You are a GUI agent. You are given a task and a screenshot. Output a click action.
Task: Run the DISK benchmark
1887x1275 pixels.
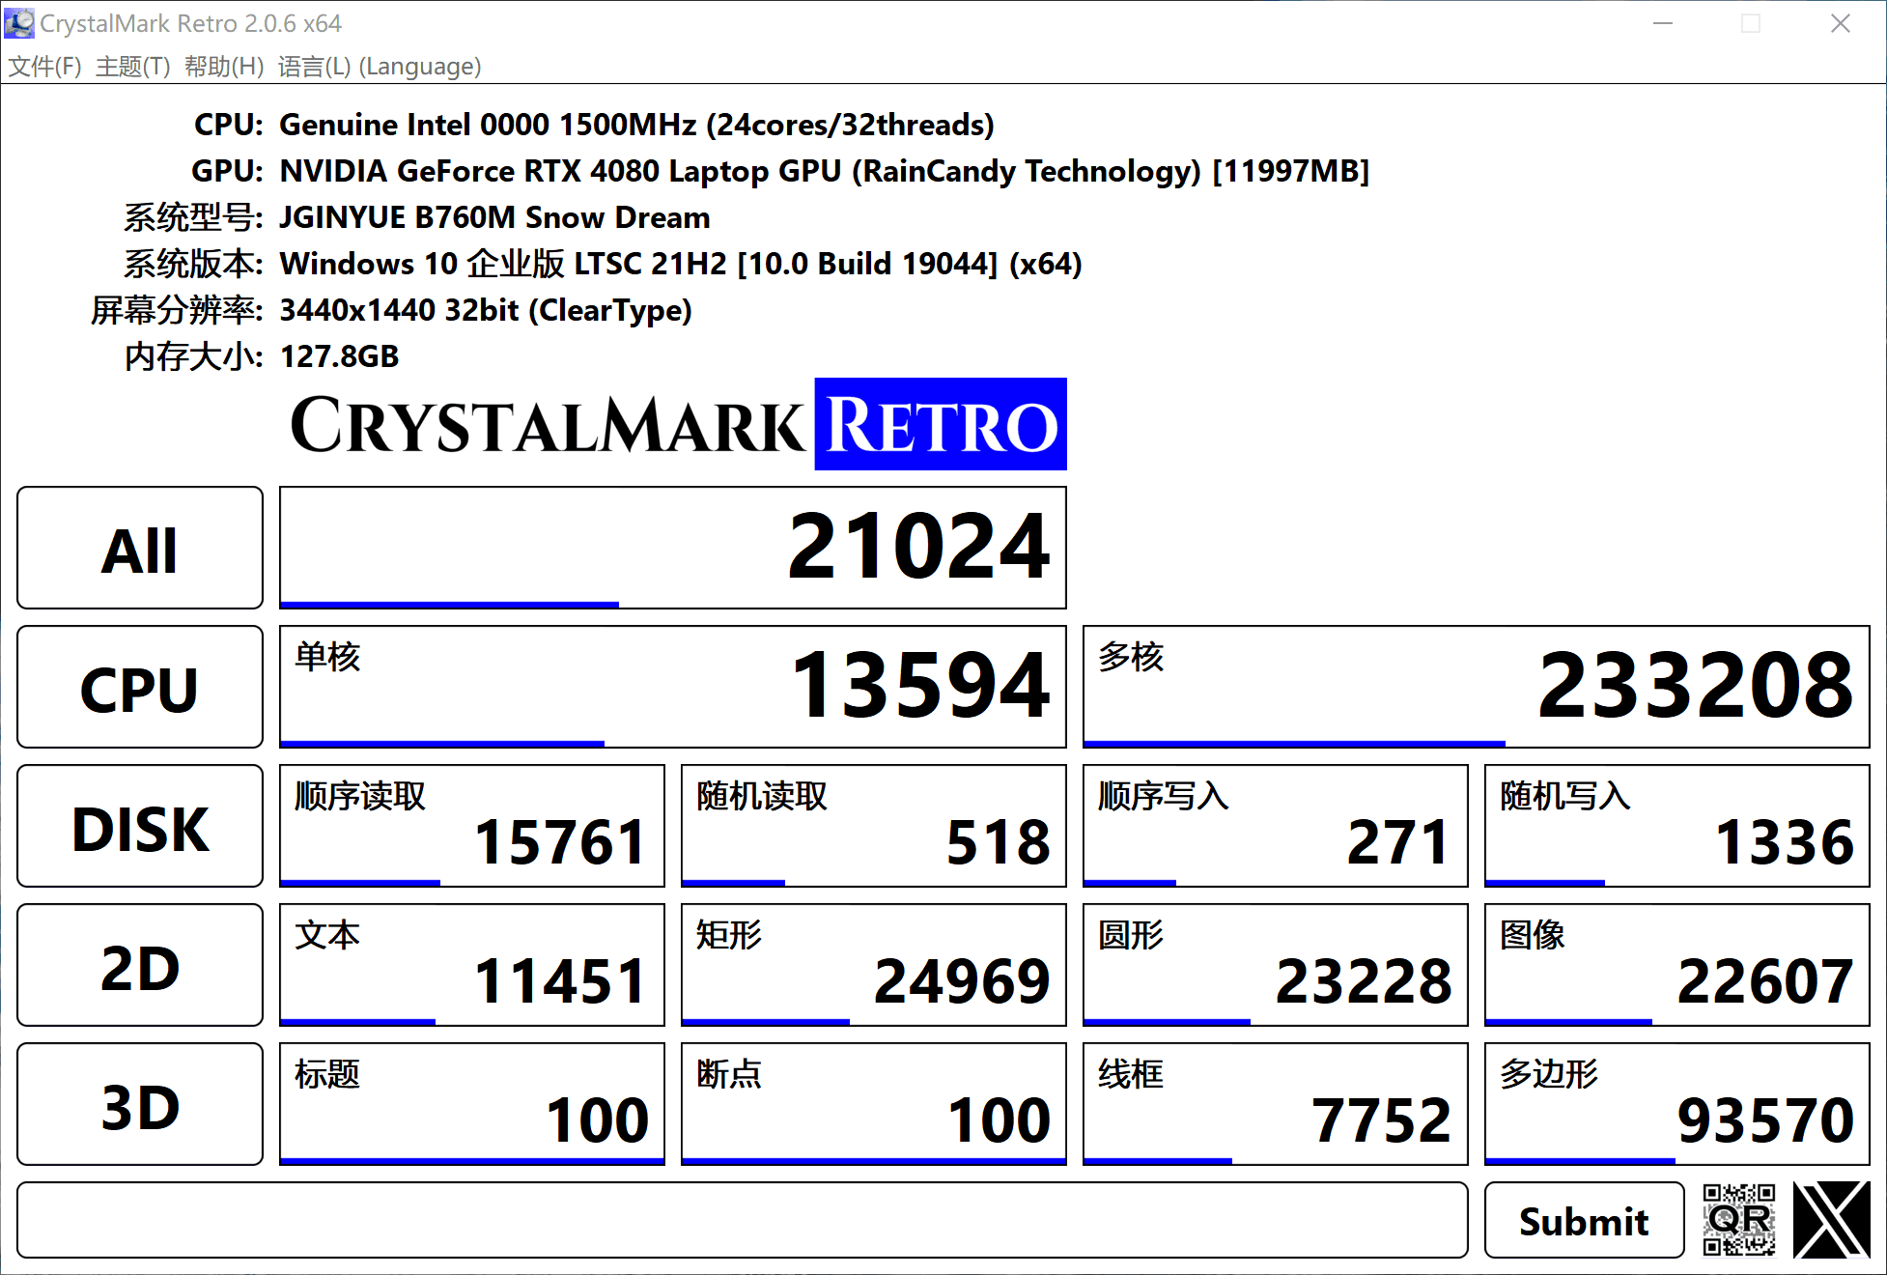point(140,826)
